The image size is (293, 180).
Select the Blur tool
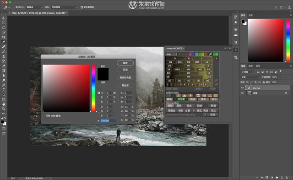click(x=4, y=75)
